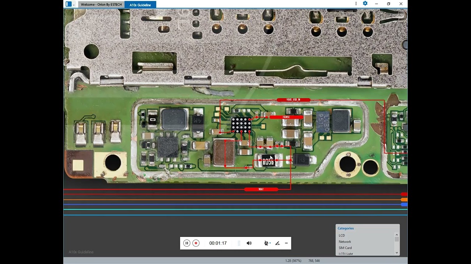471x264 pixels.
Task: Restore down the Orion window
Action: point(389,4)
